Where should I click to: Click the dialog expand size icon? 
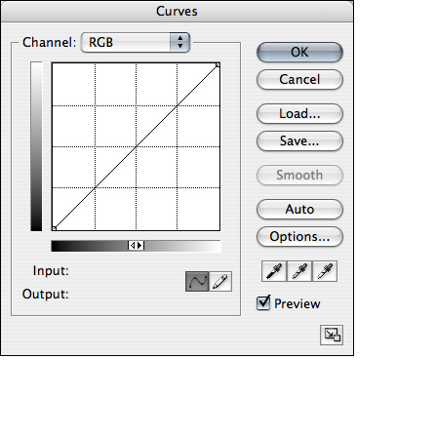[x=332, y=335]
